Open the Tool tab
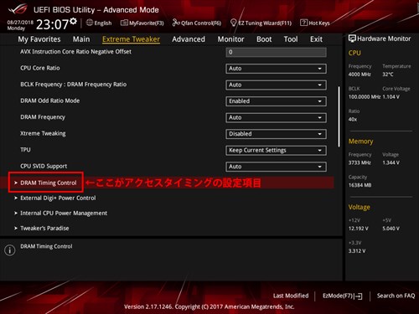Viewport: 419px width, 314px height. tap(291, 39)
